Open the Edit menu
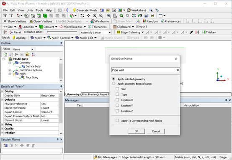 point(13,10)
